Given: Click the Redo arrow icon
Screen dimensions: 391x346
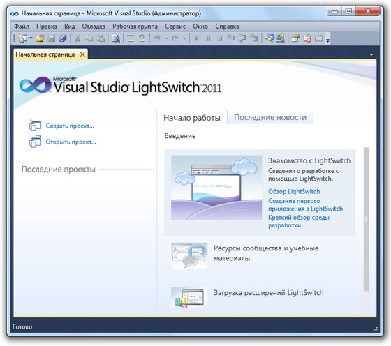Looking at the screenshot, I should tap(175, 38).
